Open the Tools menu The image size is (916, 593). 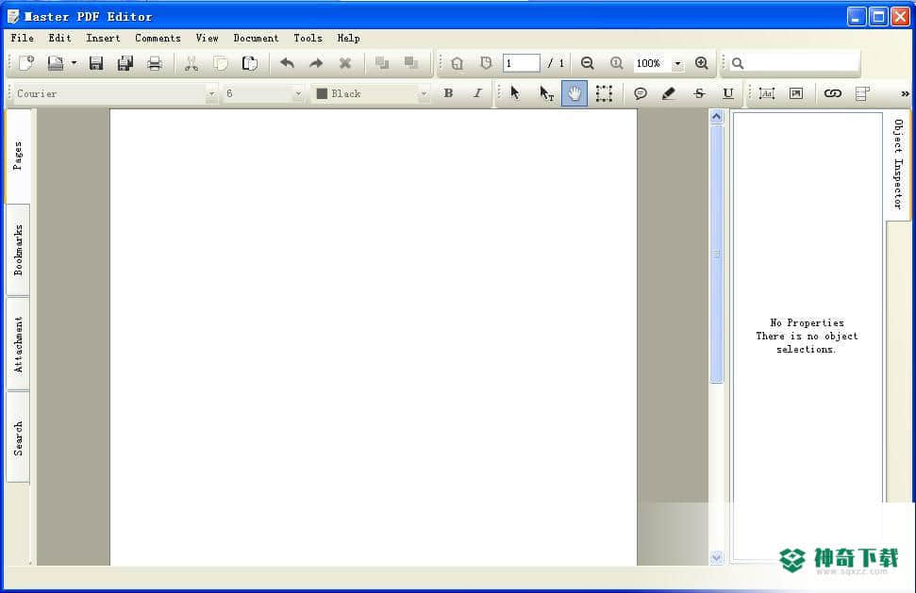click(x=308, y=38)
